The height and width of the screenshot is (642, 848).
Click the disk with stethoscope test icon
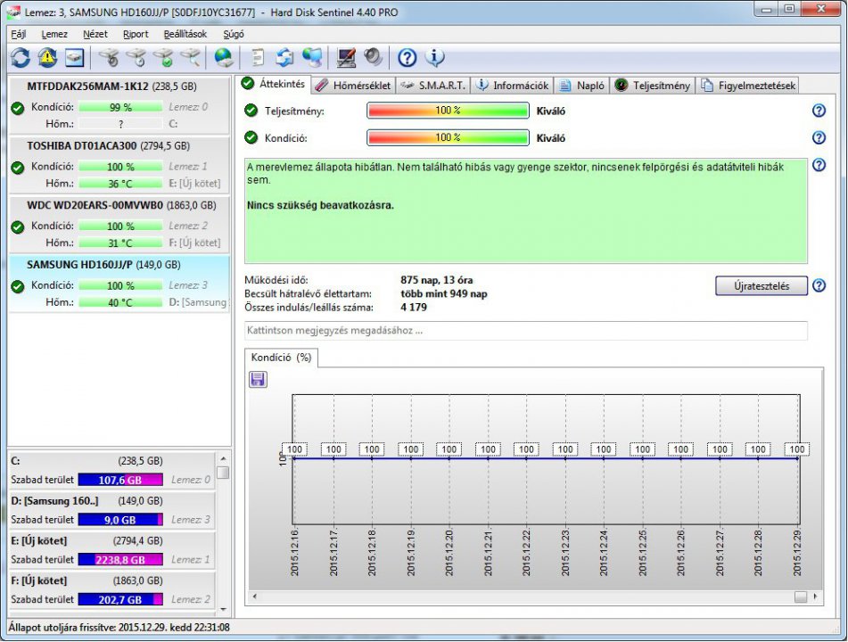click(109, 57)
